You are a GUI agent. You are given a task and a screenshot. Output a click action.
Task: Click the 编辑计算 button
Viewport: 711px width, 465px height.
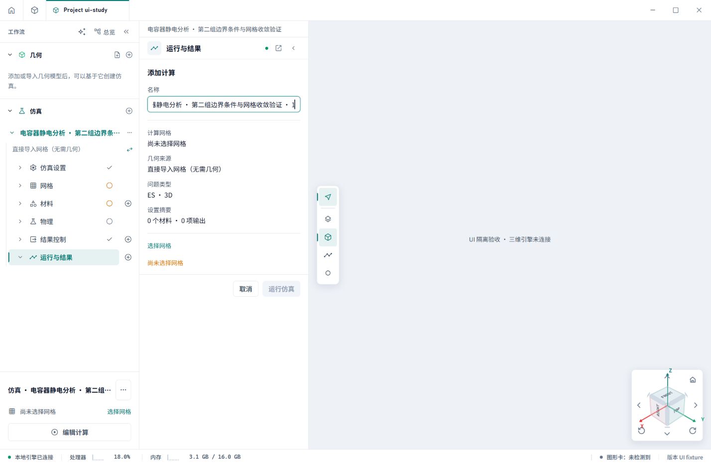70,432
